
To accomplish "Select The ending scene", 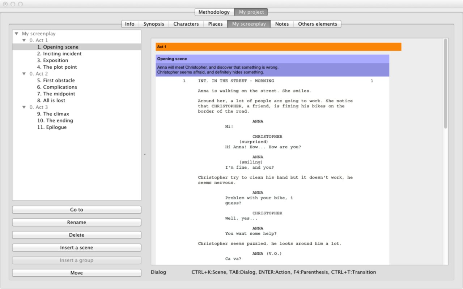I will 55,120.
